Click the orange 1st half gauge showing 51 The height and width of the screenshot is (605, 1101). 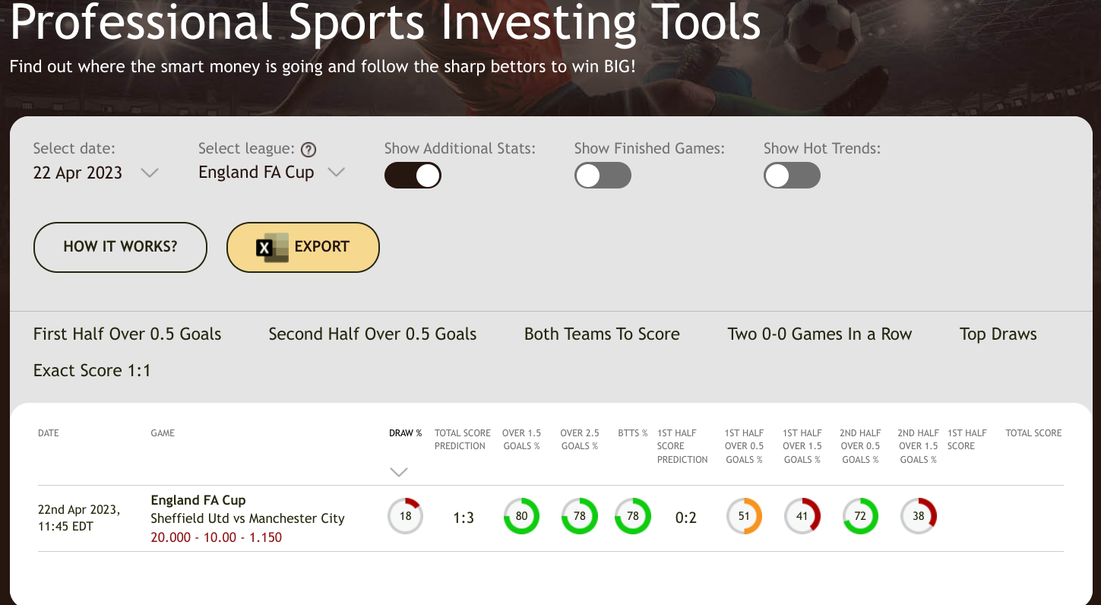[744, 517]
